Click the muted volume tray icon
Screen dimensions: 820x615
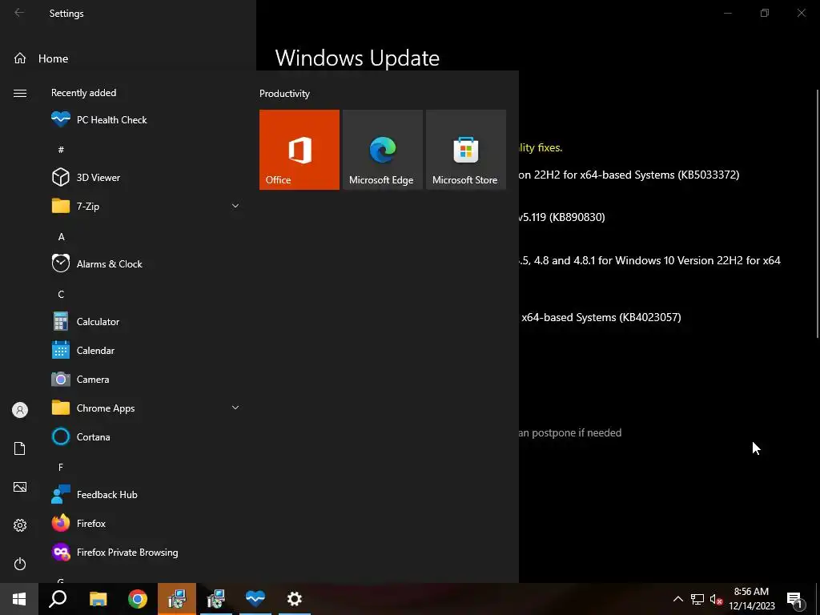716,599
